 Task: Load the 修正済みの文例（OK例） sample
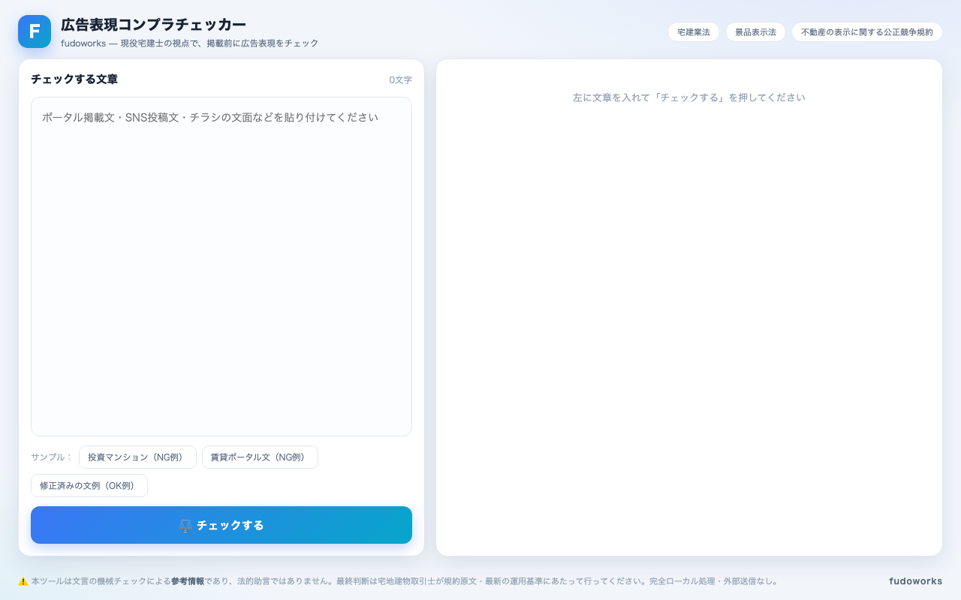point(89,486)
